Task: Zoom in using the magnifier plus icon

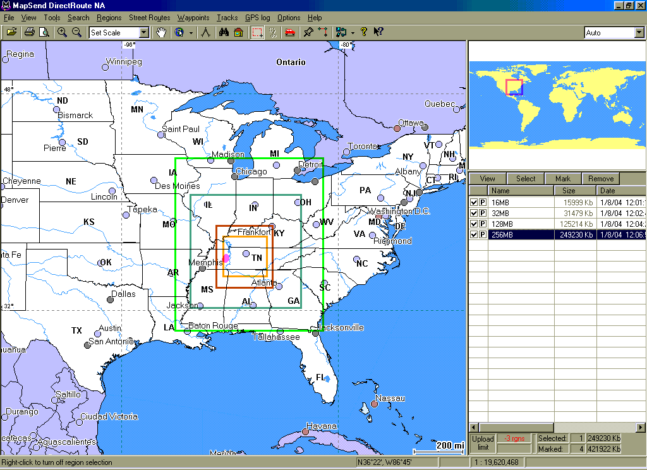Action: click(x=62, y=32)
